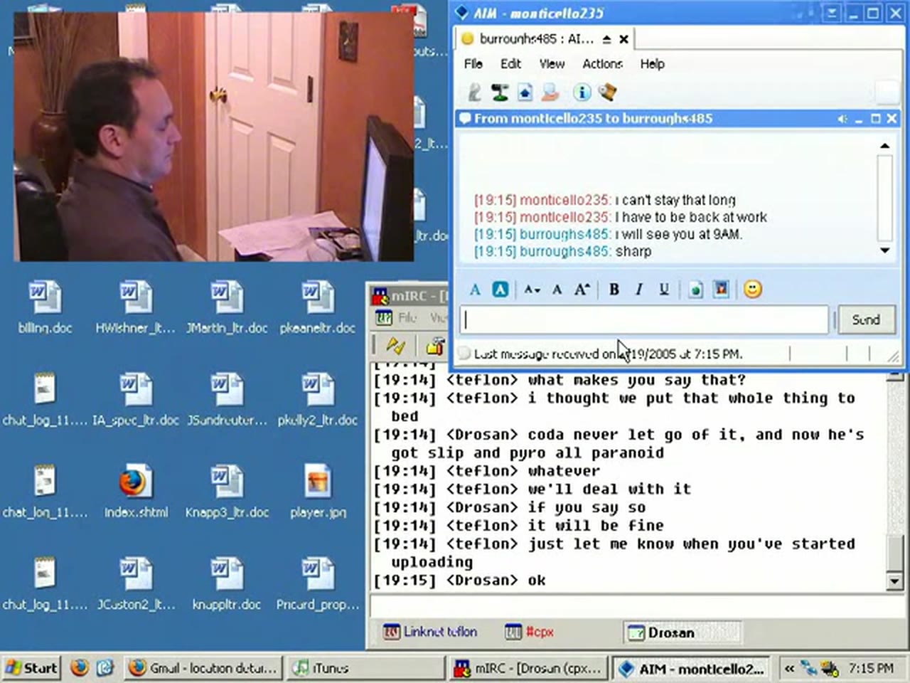Open the Help menu in AIM
The height and width of the screenshot is (683, 910).
652,63
